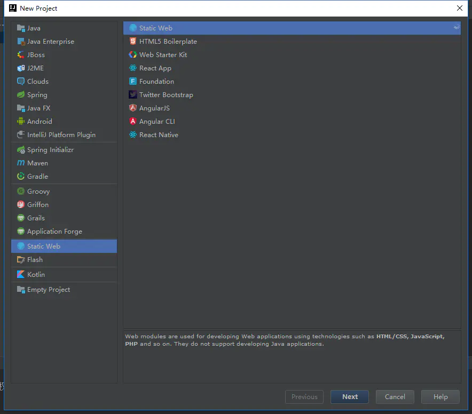This screenshot has height=414, width=472.
Task: Choose J2ME project type text
Action: 35,68
